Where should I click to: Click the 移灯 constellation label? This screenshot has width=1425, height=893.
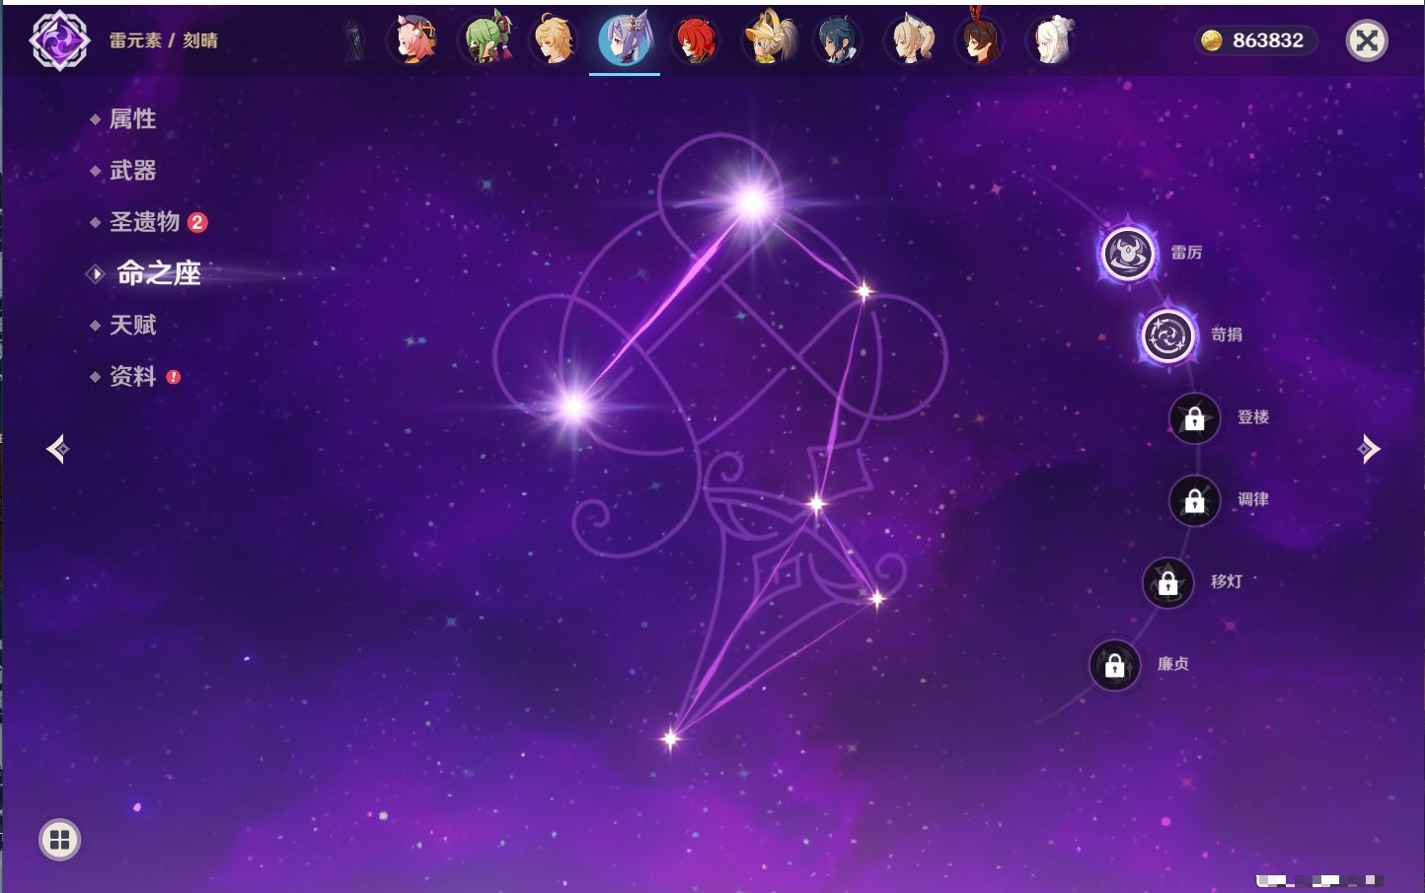pos(1227,582)
